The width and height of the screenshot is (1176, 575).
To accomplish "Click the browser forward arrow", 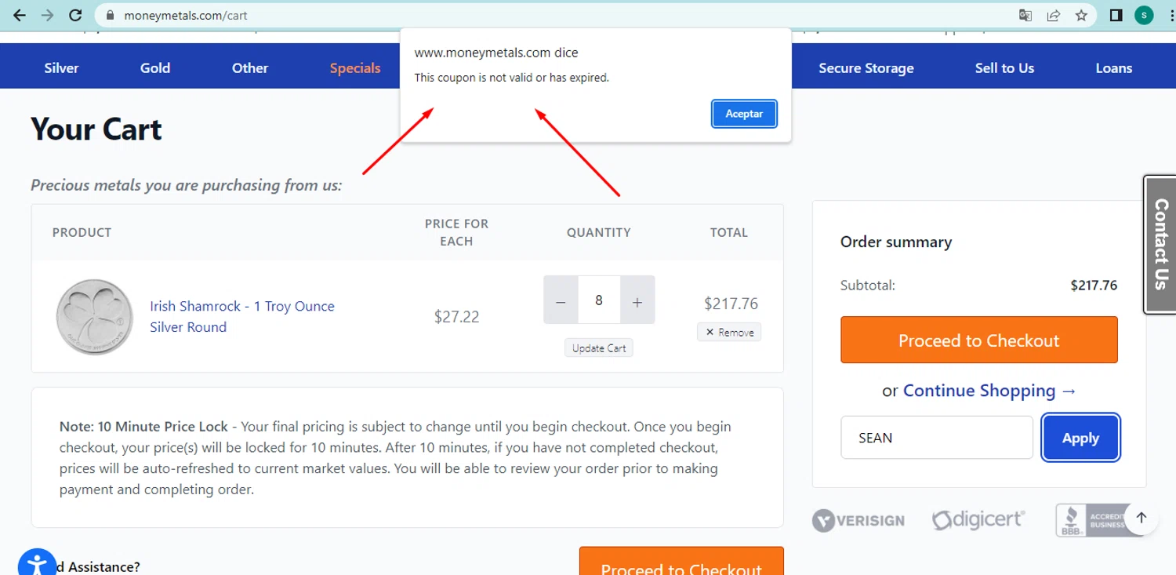I will 47,15.
